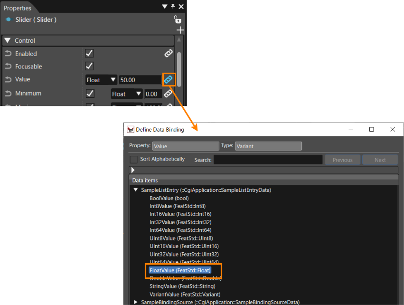Select BoolValue (bool) data item
404x305 pixels.
click(169, 198)
